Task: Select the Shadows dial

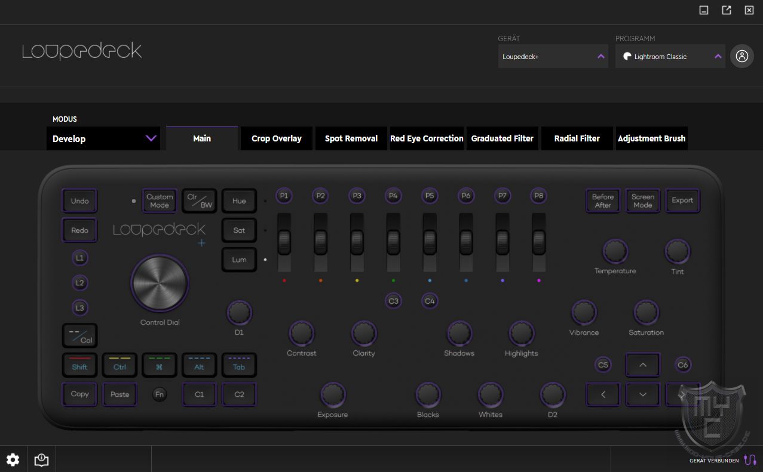Action: click(459, 334)
